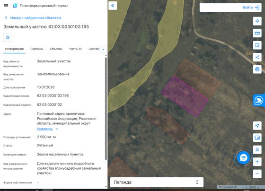Click the Войти login button
Viewport: 265px width, 191px height.
tap(251, 8)
